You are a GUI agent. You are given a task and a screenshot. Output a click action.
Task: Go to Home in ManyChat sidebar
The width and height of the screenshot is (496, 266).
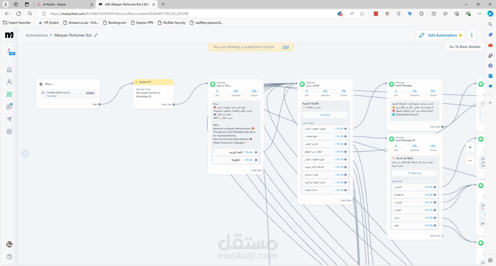tap(9, 70)
